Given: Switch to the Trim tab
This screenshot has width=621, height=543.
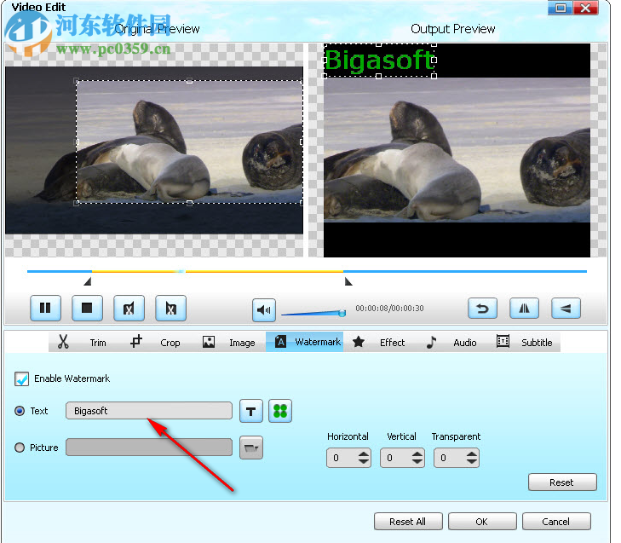Looking at the screenshot, I should coord(98,343).
